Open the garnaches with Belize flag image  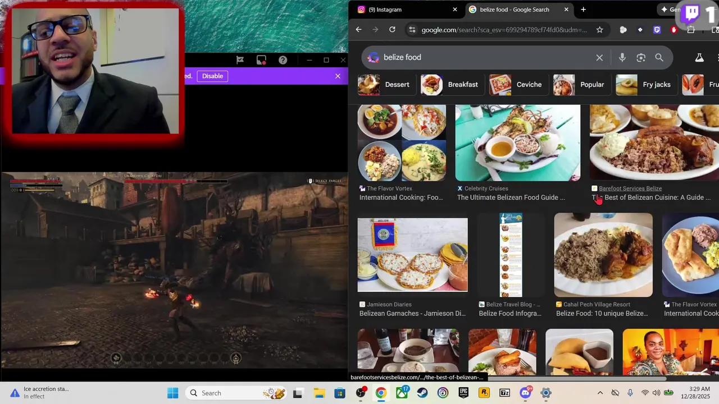coord(412,255)
